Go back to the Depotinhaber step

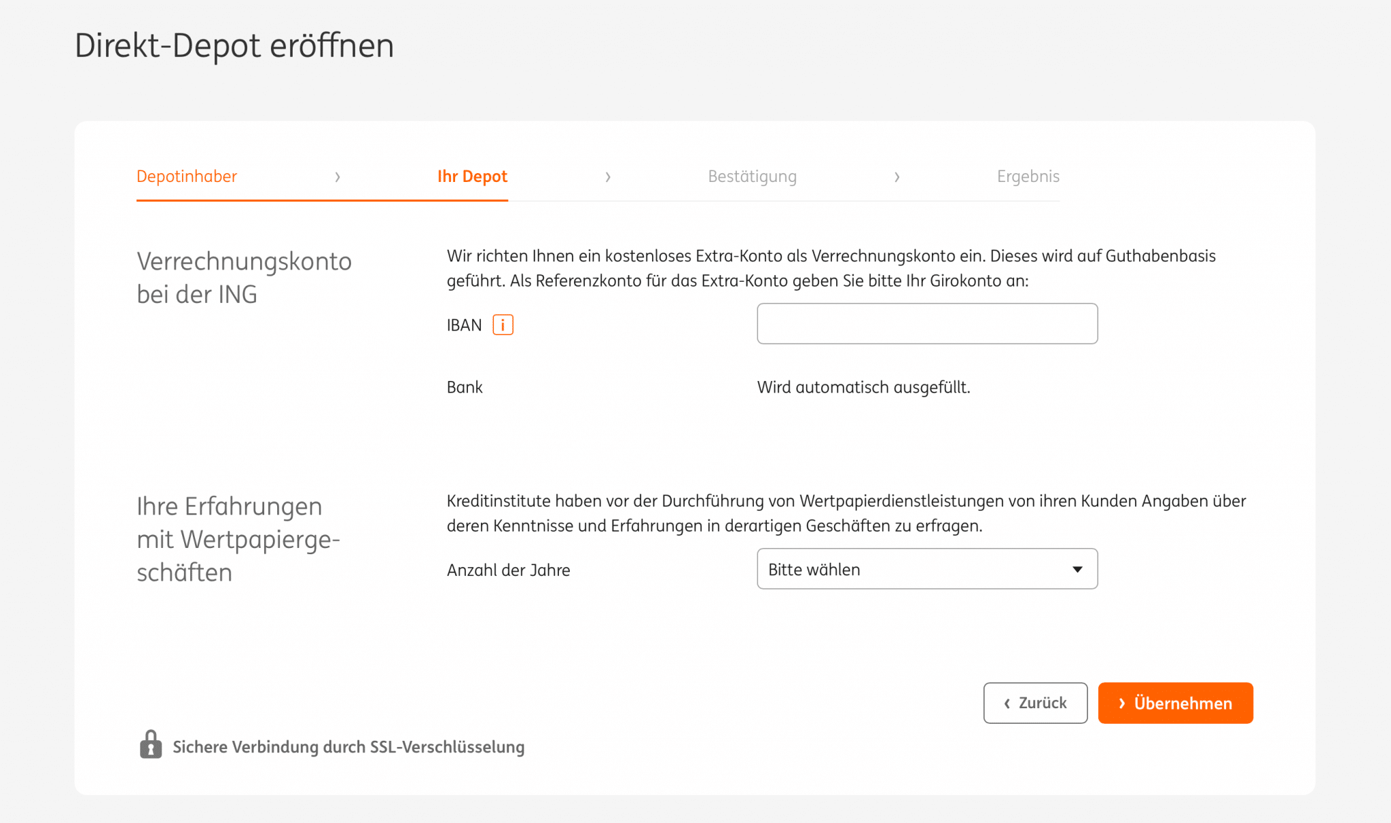tap(187, 177)
